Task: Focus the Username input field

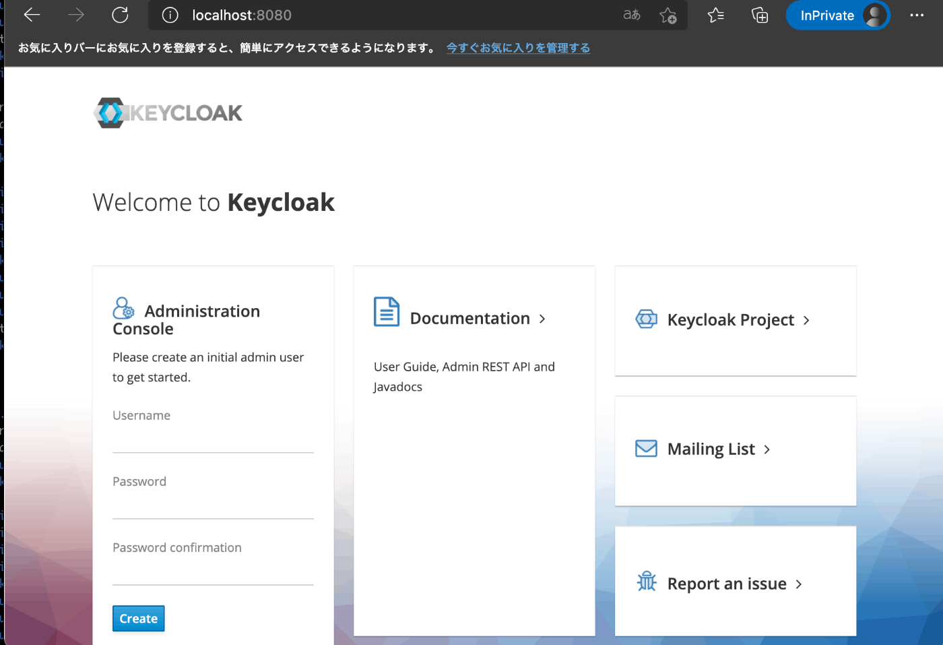Action: tap(213, 440)
